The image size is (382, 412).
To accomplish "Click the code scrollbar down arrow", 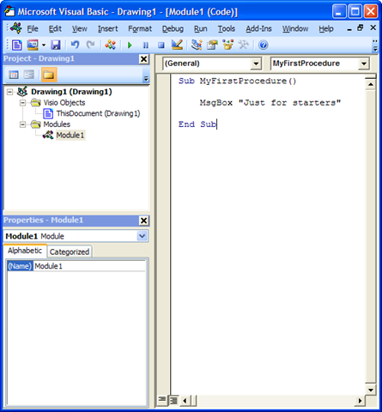I will tap(371, 390).
